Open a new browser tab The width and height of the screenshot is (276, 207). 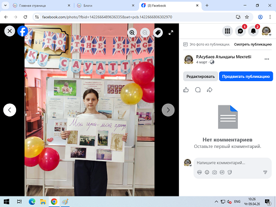pos(207,6)
